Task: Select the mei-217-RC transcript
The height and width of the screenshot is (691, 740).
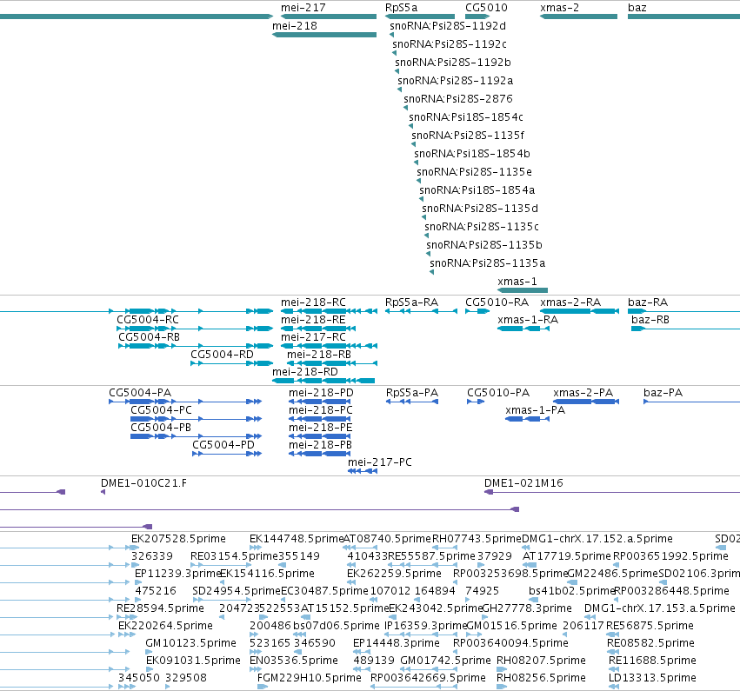Action: tap(329, 346)
